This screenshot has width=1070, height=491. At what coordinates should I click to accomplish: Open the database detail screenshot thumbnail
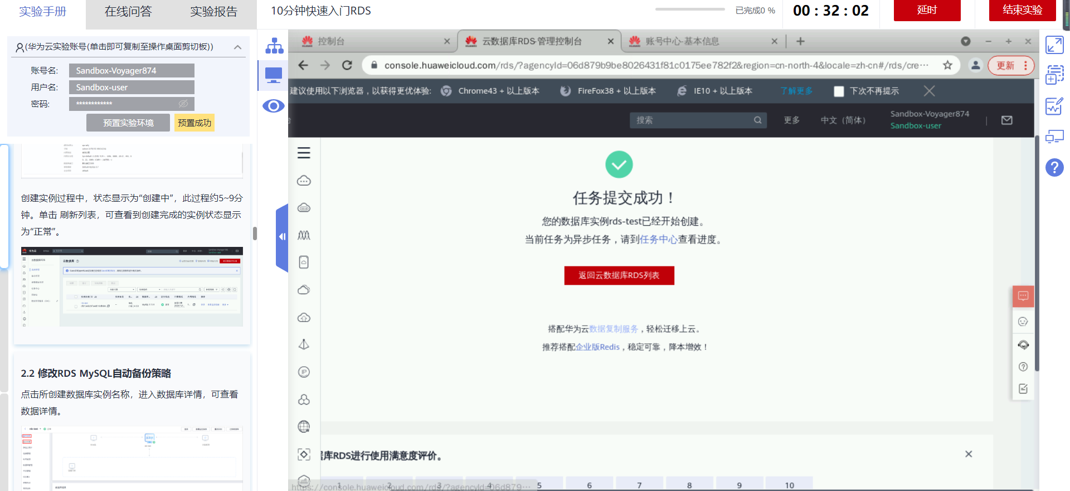click(132, 459)
